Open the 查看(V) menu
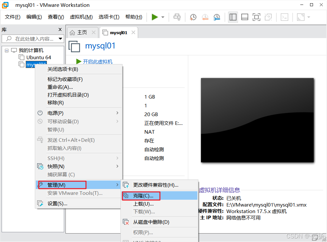Screen dimensions: 327x242 pyautogui.click(x=56, y=17)
